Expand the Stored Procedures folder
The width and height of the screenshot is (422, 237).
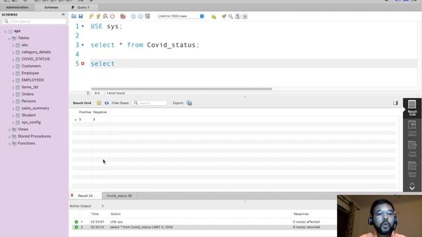[x=9, y=136]
